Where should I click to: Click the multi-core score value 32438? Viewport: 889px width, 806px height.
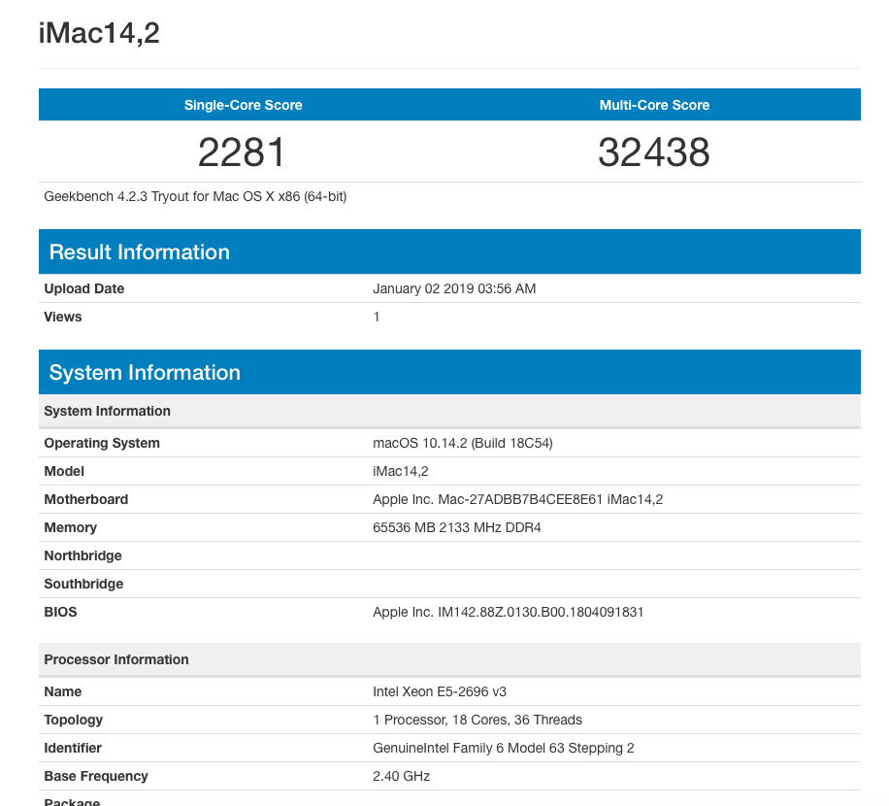point(654,152)
